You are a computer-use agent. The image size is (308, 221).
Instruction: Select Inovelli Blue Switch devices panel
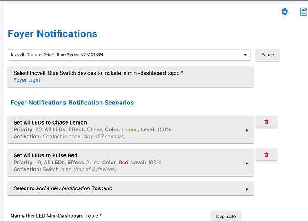[130, 76]
